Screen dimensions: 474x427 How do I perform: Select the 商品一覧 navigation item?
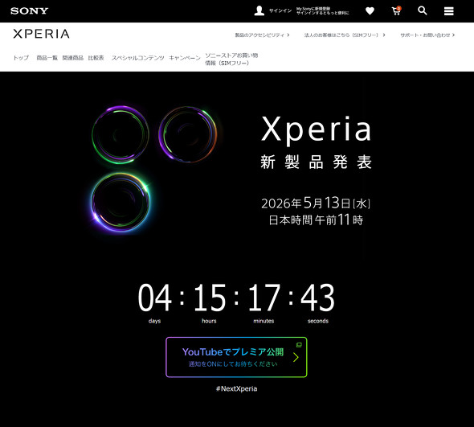pyautogui.click(x=47, y=58)
